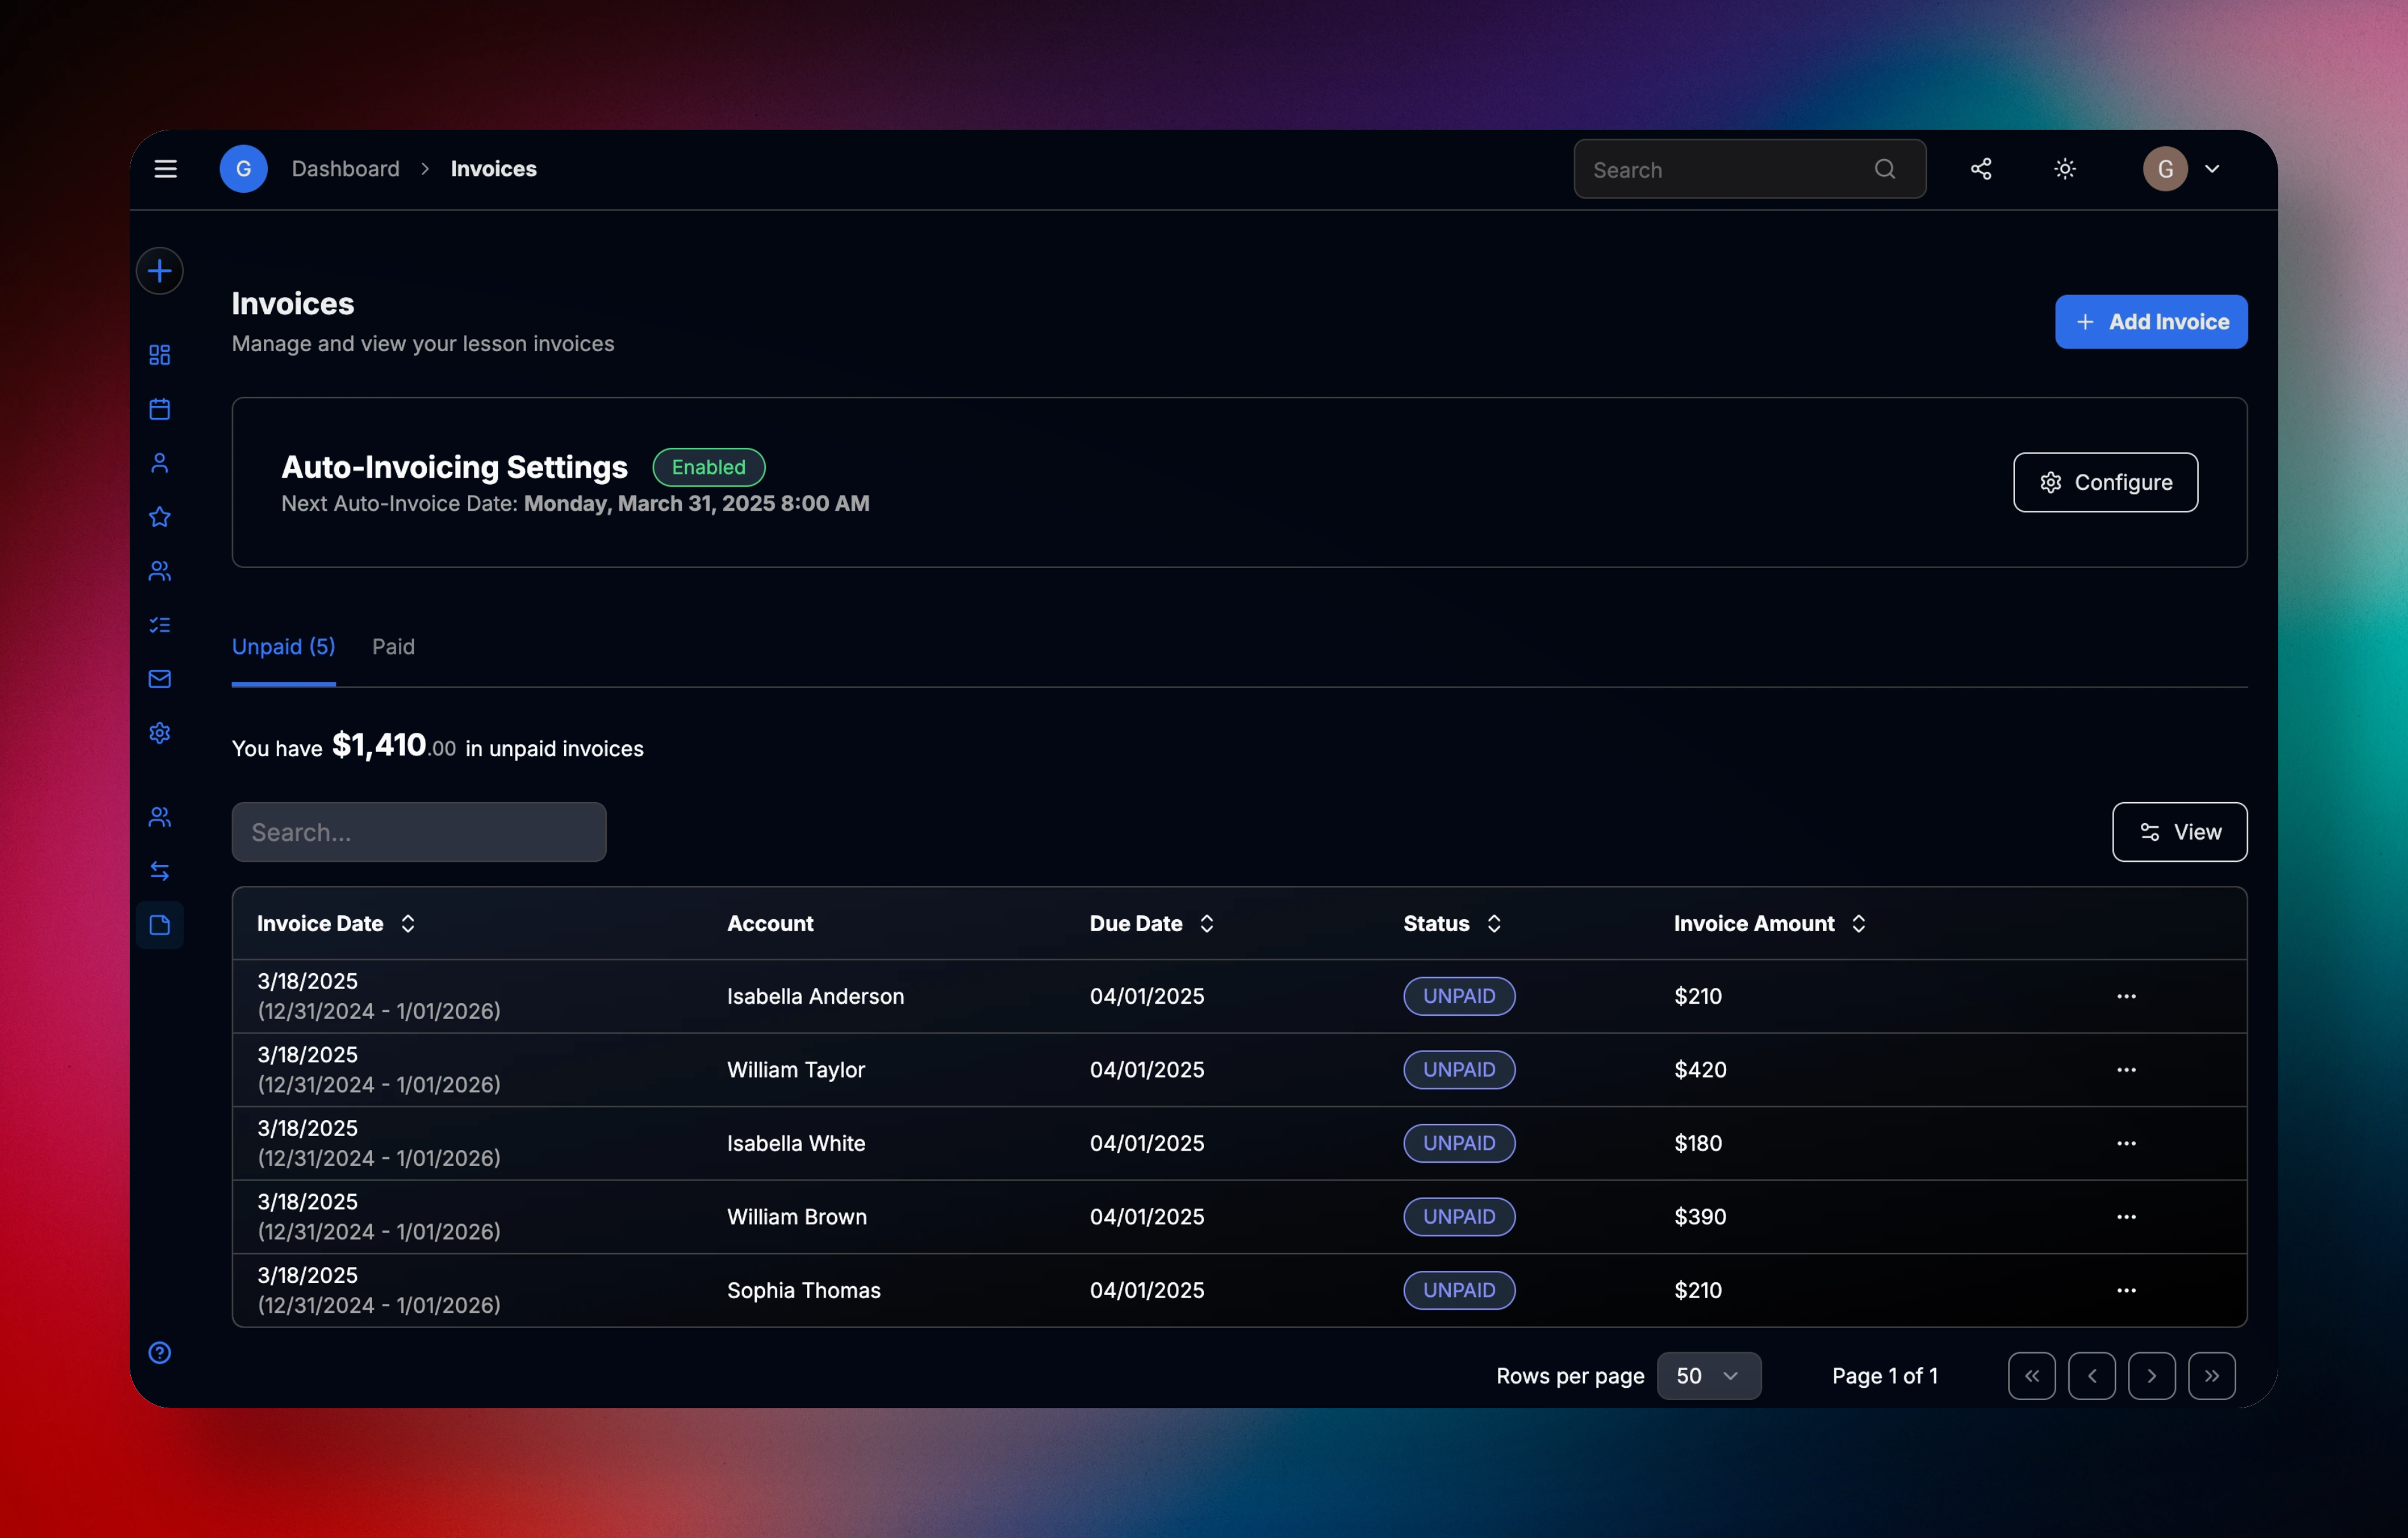Go to first page button
The height and width of the screenshot is (1538, 2408).
2032,1376
